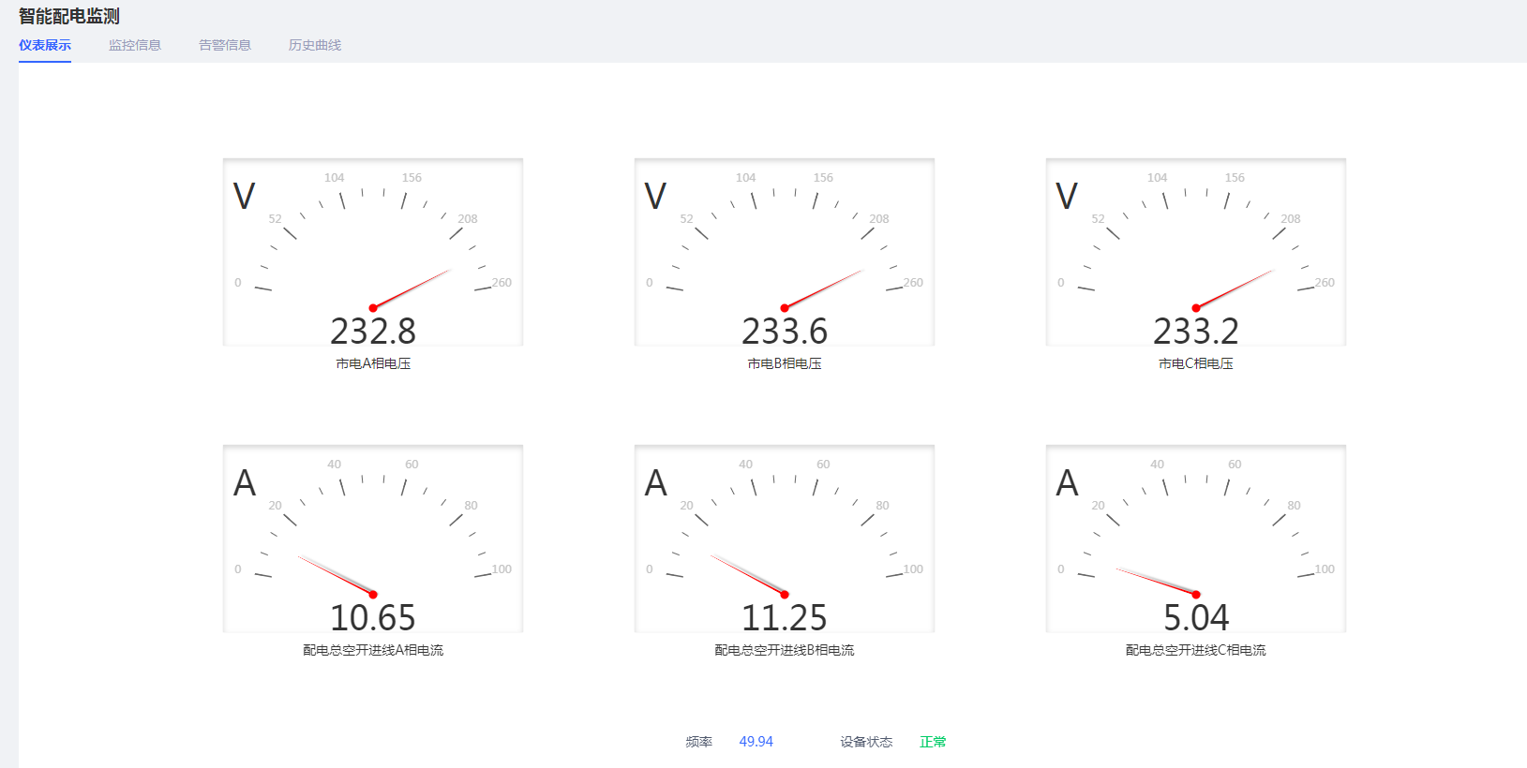Click the 智能配电监测 page title
The width and height of the screenshot is (1527, 768).
pyautogui.click(x=69, y=17)
